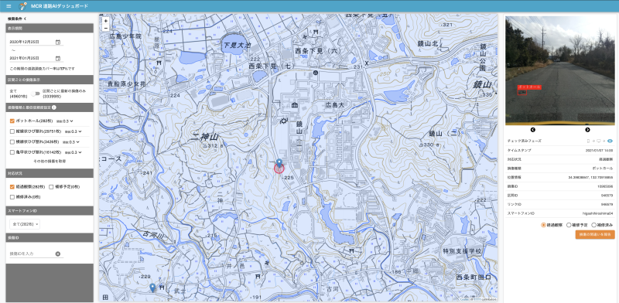Open the hamburger menu in header

click(9, 6)
